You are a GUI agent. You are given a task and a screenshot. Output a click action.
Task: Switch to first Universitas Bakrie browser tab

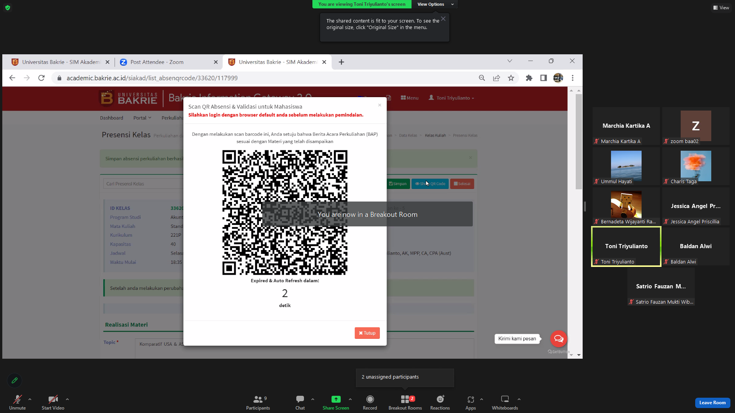[x=60, y=62]
